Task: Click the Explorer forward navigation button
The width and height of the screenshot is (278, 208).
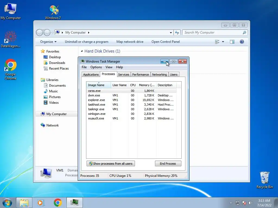Action: tap(47, 32)
